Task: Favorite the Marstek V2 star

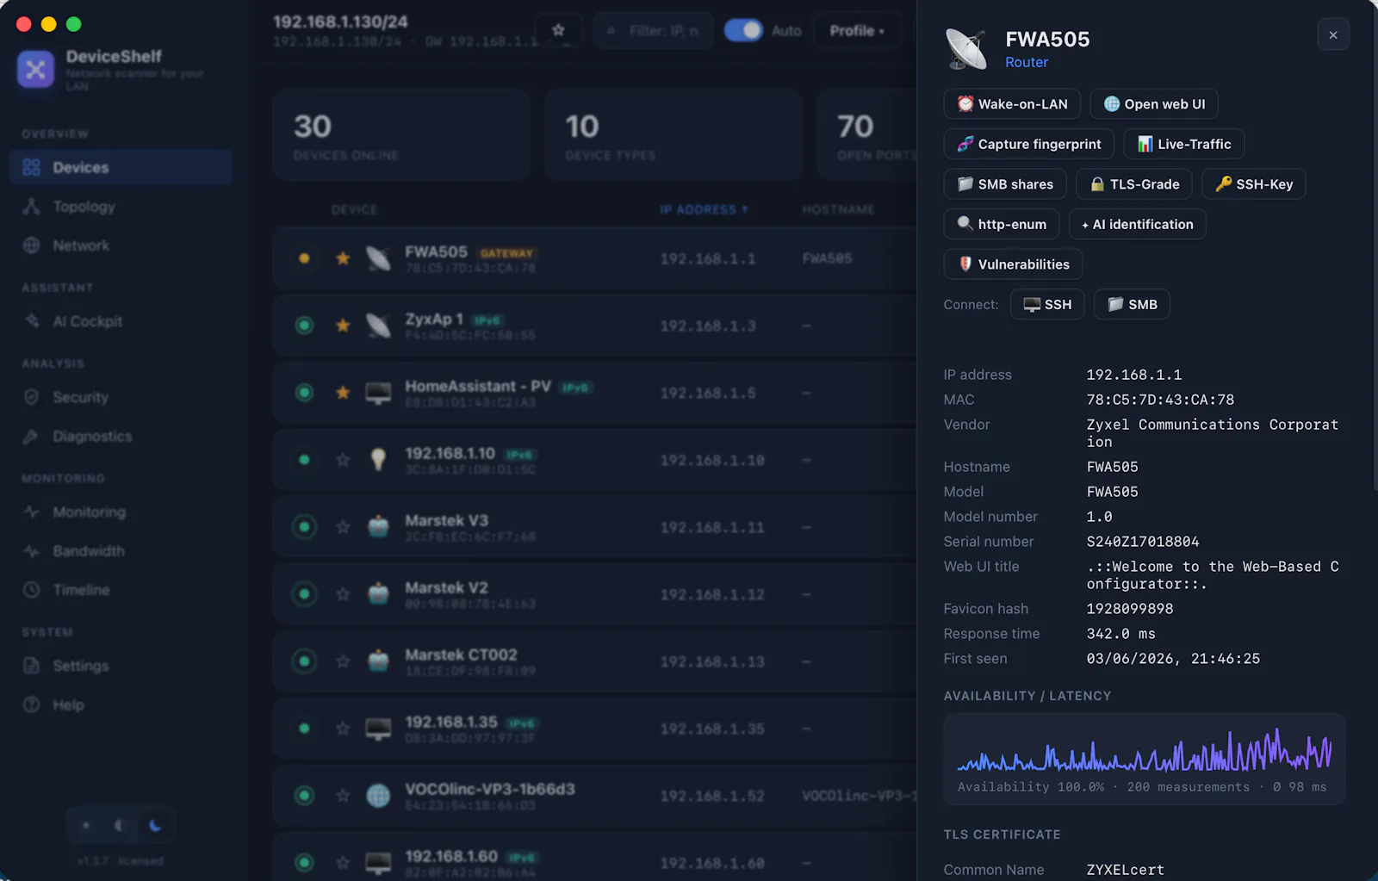Action: [x=343, y=593]
